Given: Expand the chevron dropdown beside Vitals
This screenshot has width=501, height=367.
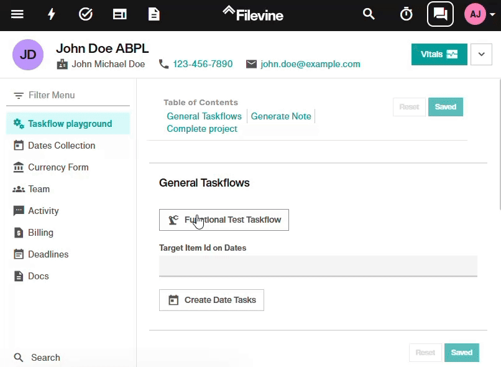Looking at the screenshot, I should click(x=482, y=54).
